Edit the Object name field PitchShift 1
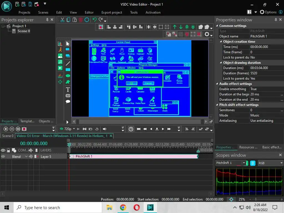This screenshot has width=284, height=213. [267, 36]
